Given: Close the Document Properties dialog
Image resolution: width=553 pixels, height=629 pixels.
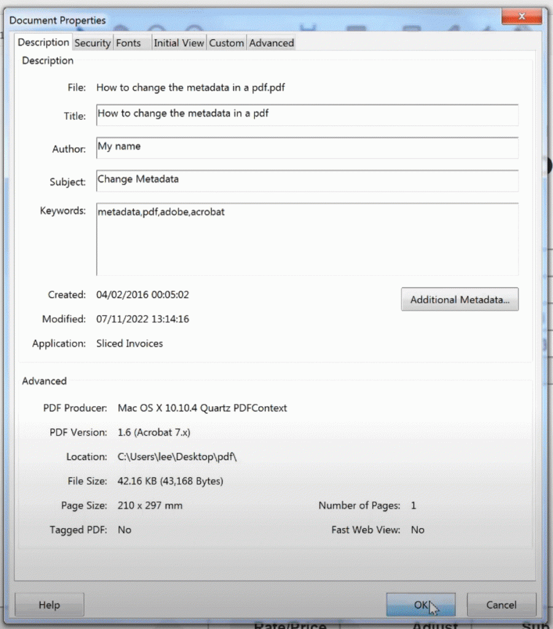Looking at the screenshot, I should coord(522,16).
